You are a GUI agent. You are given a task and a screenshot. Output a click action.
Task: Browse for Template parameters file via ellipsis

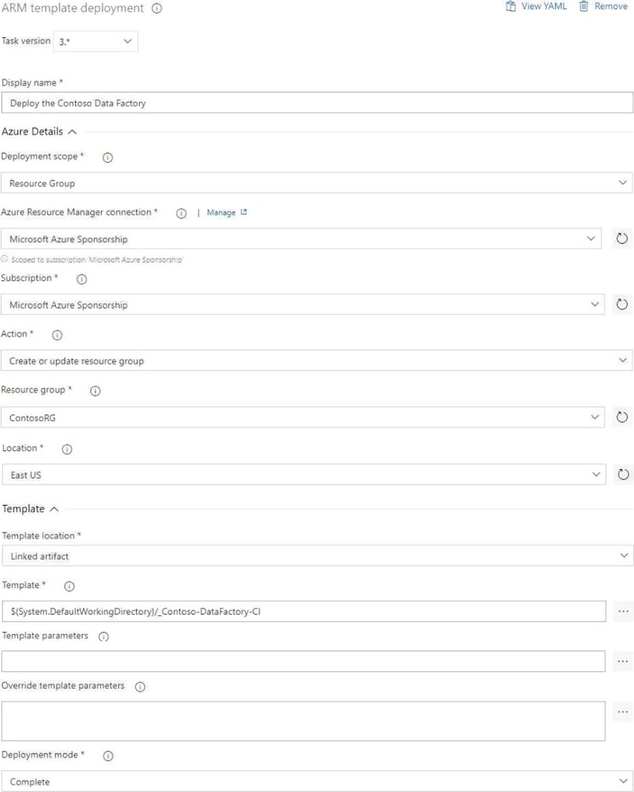tap(622, 661)
